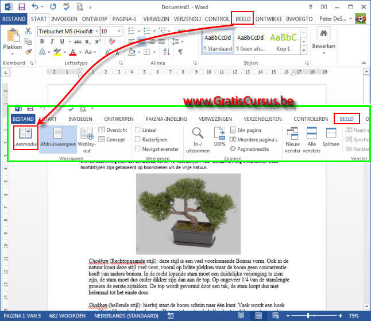Screen dimensions: 371x321
Task: Open Lettertype dialog launcher
Action: (x=121, y=63)
